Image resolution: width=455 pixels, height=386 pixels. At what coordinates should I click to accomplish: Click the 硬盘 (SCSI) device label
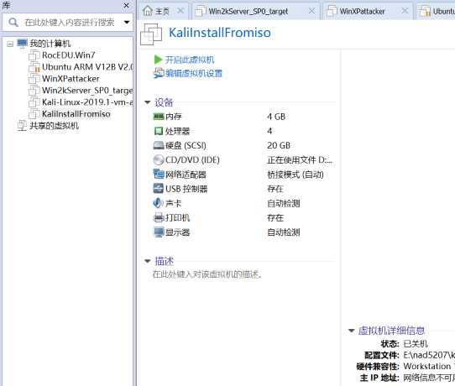pos(186,145)
